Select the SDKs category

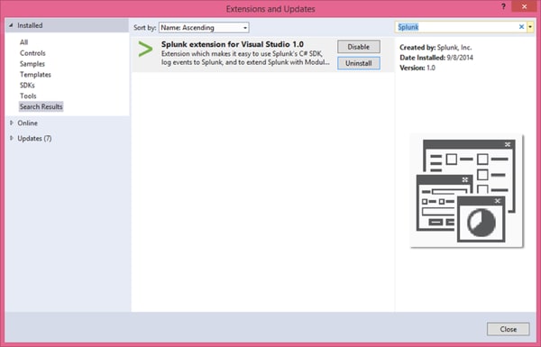[x=27, y=86]
